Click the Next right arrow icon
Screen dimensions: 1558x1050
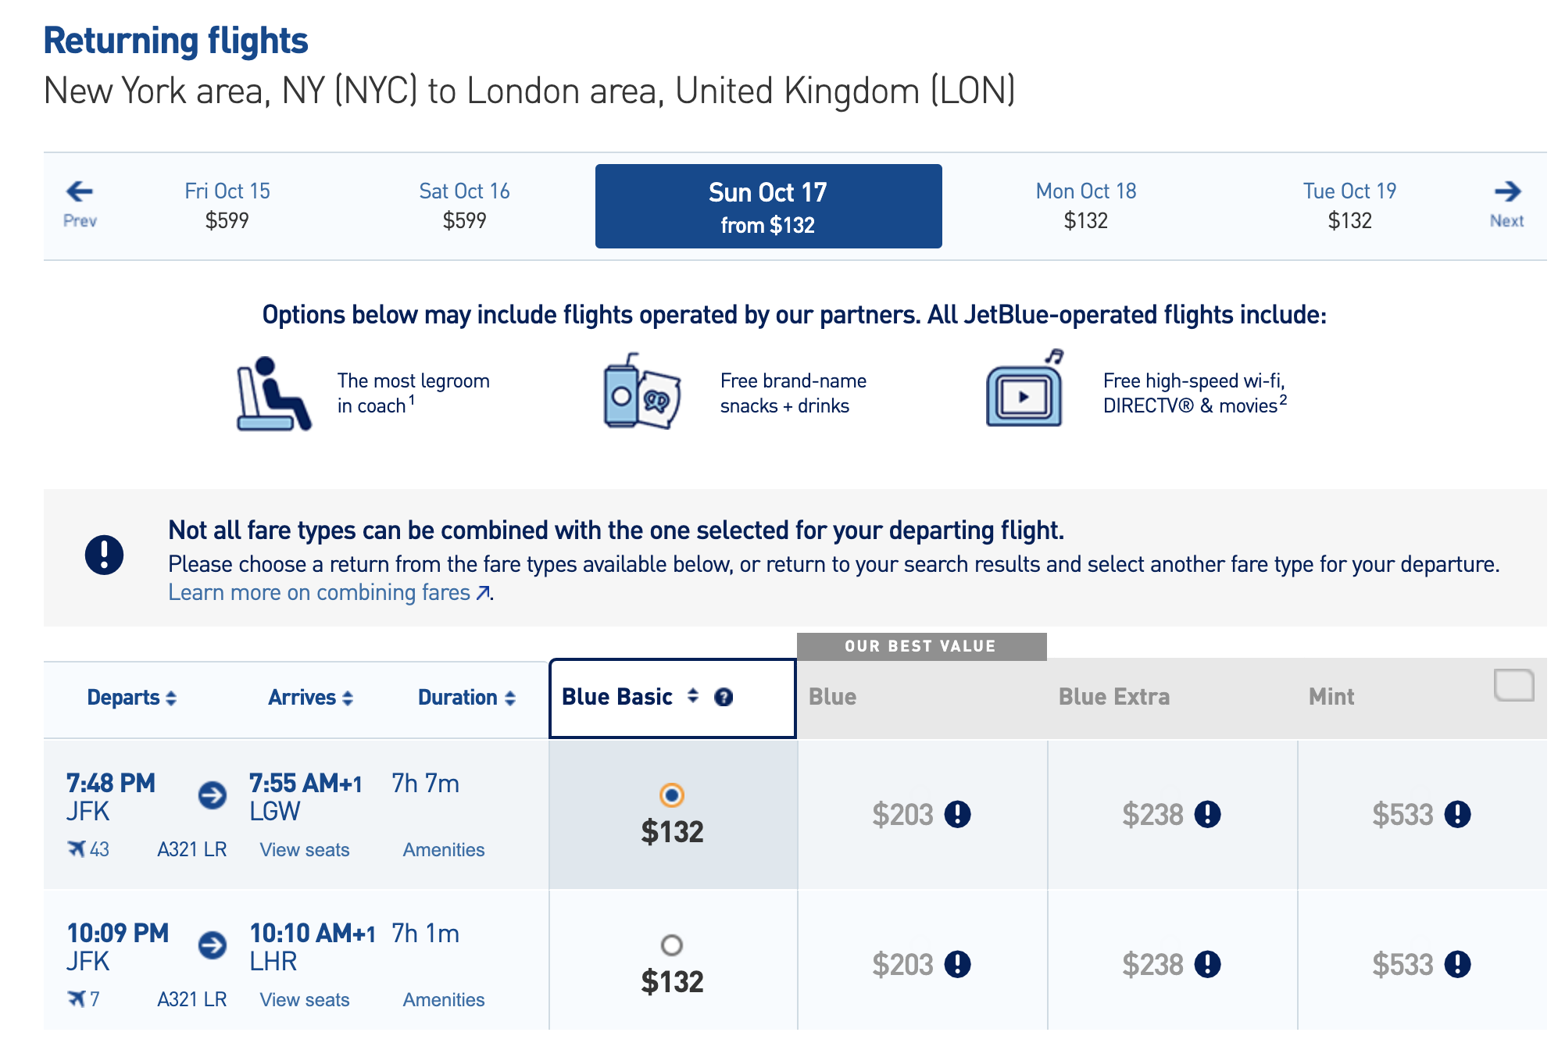pos(1507,191)
